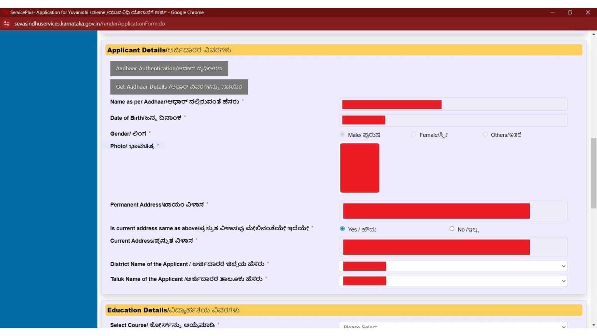The image size is (597, 336).
Task: Click the Get Aadhaar Details button
Action: pos(179,87)
